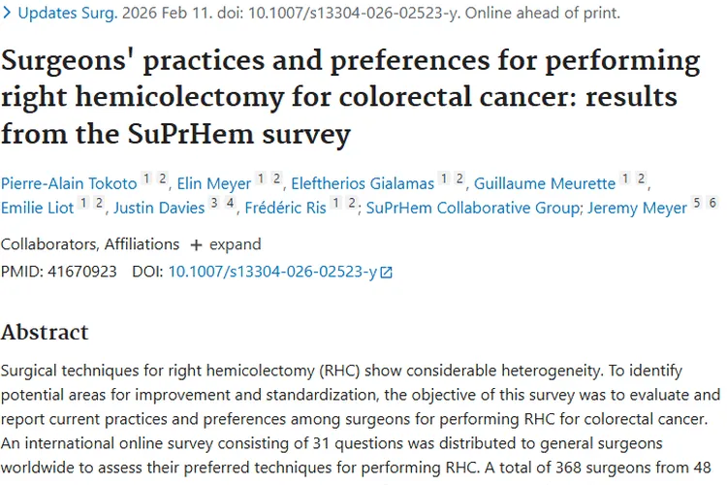Click affiliation superscript 3 after Justin Davies
This screenshot has height=485, width=727.
pyautogui.click(x=214, y=203)
